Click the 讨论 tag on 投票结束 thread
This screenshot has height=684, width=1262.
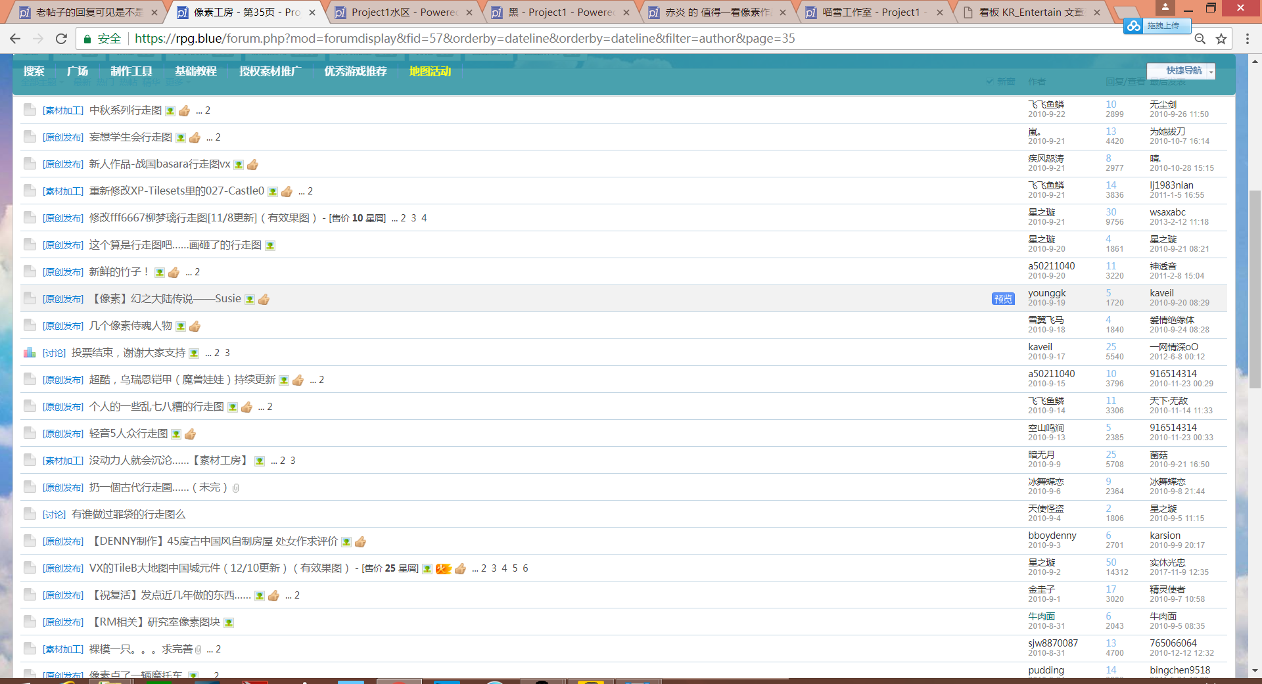tap(54, 353)
